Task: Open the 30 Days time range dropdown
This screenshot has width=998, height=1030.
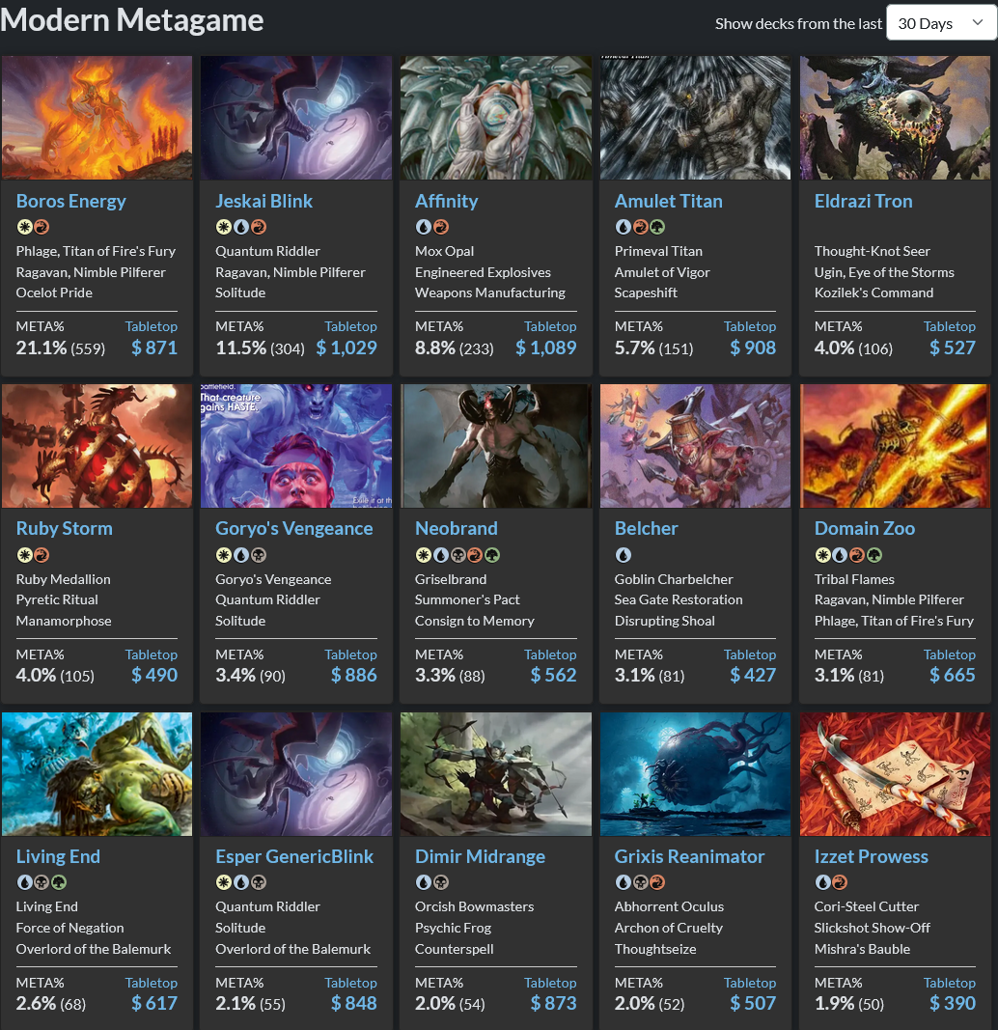Action: (x=941, y=23)
